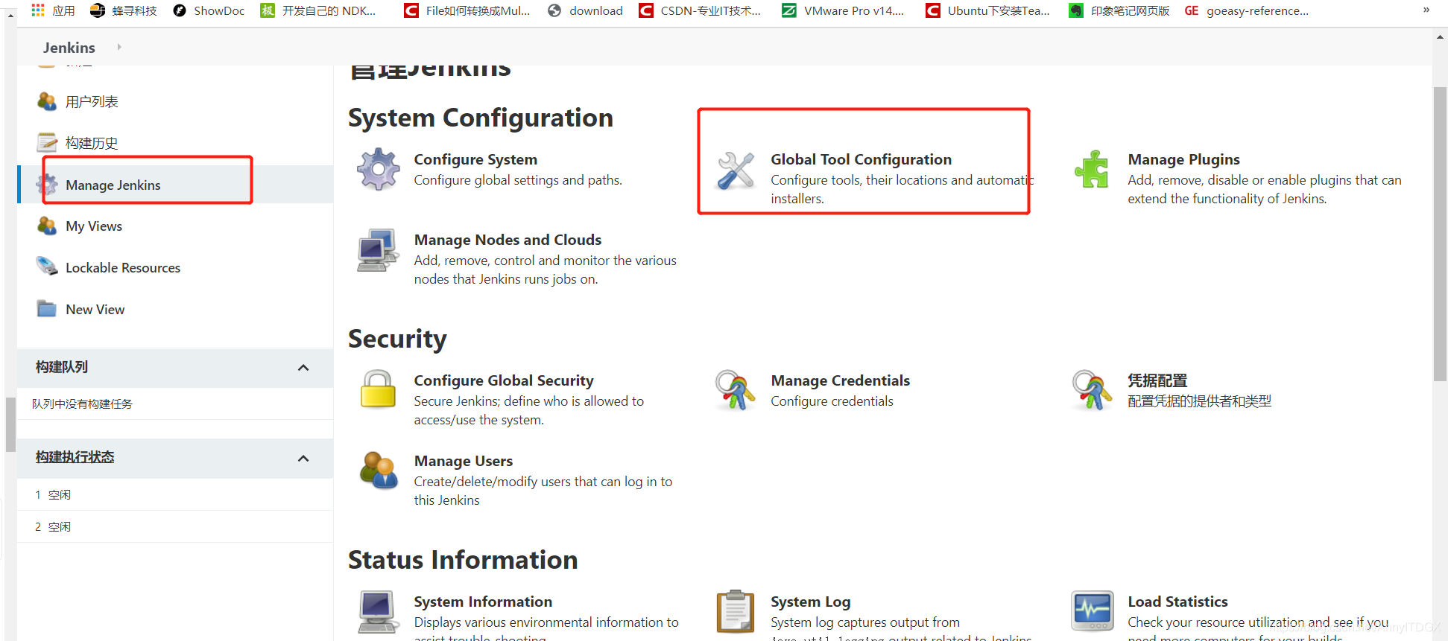
Task: Open the download bookmark
Action: pyautogui.click(x=585, y=10)
